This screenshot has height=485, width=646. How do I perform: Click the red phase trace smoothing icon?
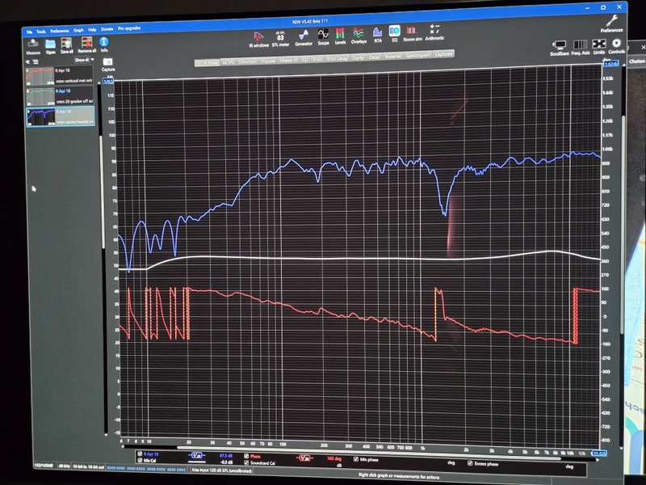(304, 458)
